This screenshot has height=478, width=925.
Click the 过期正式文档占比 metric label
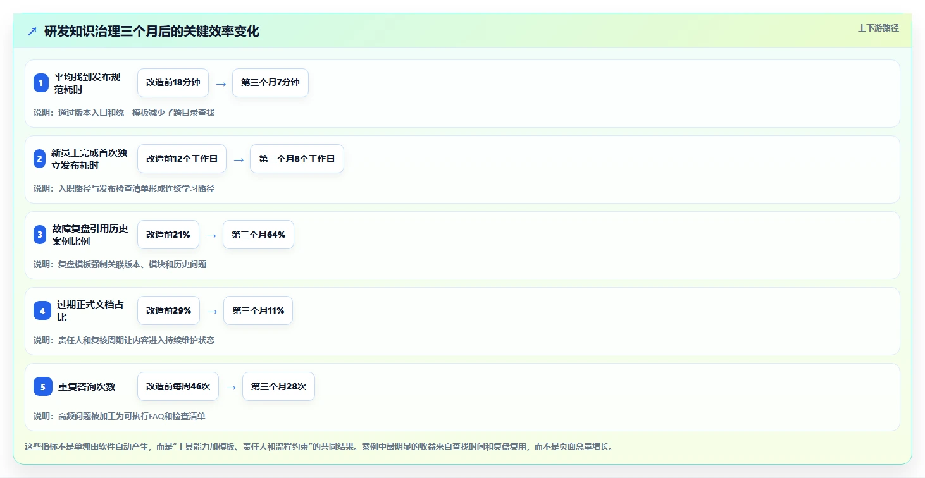tap(92, 310)
